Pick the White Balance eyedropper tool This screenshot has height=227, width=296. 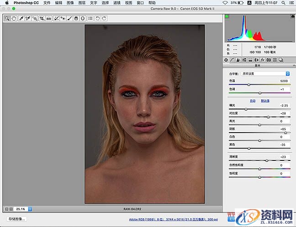21,18
